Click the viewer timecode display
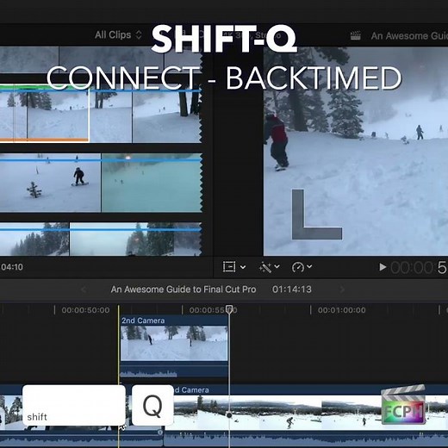Image resolution: width=448 pixels, height=448 pixels. click(x=419, y=268)
